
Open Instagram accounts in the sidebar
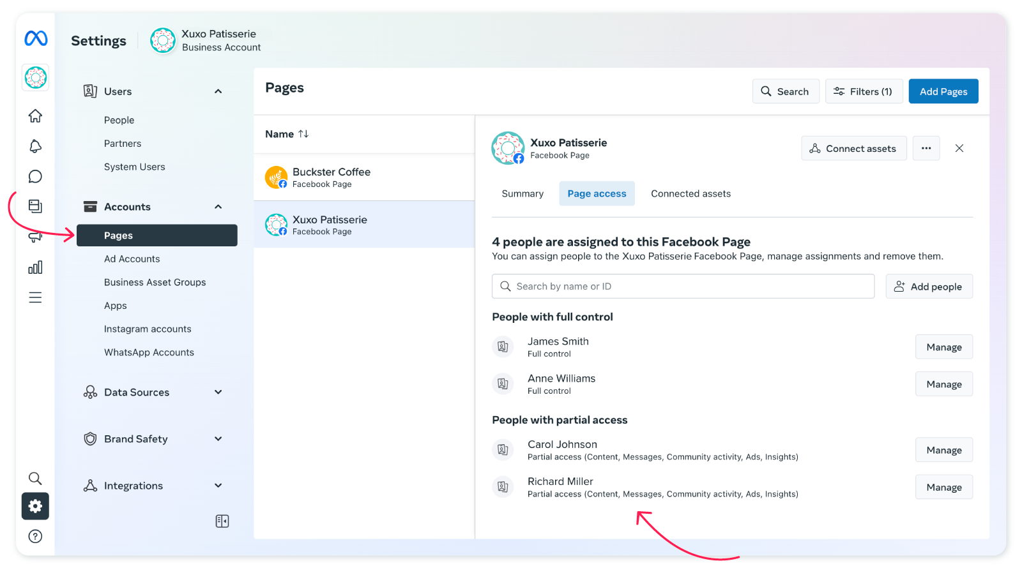pos(148,329)
